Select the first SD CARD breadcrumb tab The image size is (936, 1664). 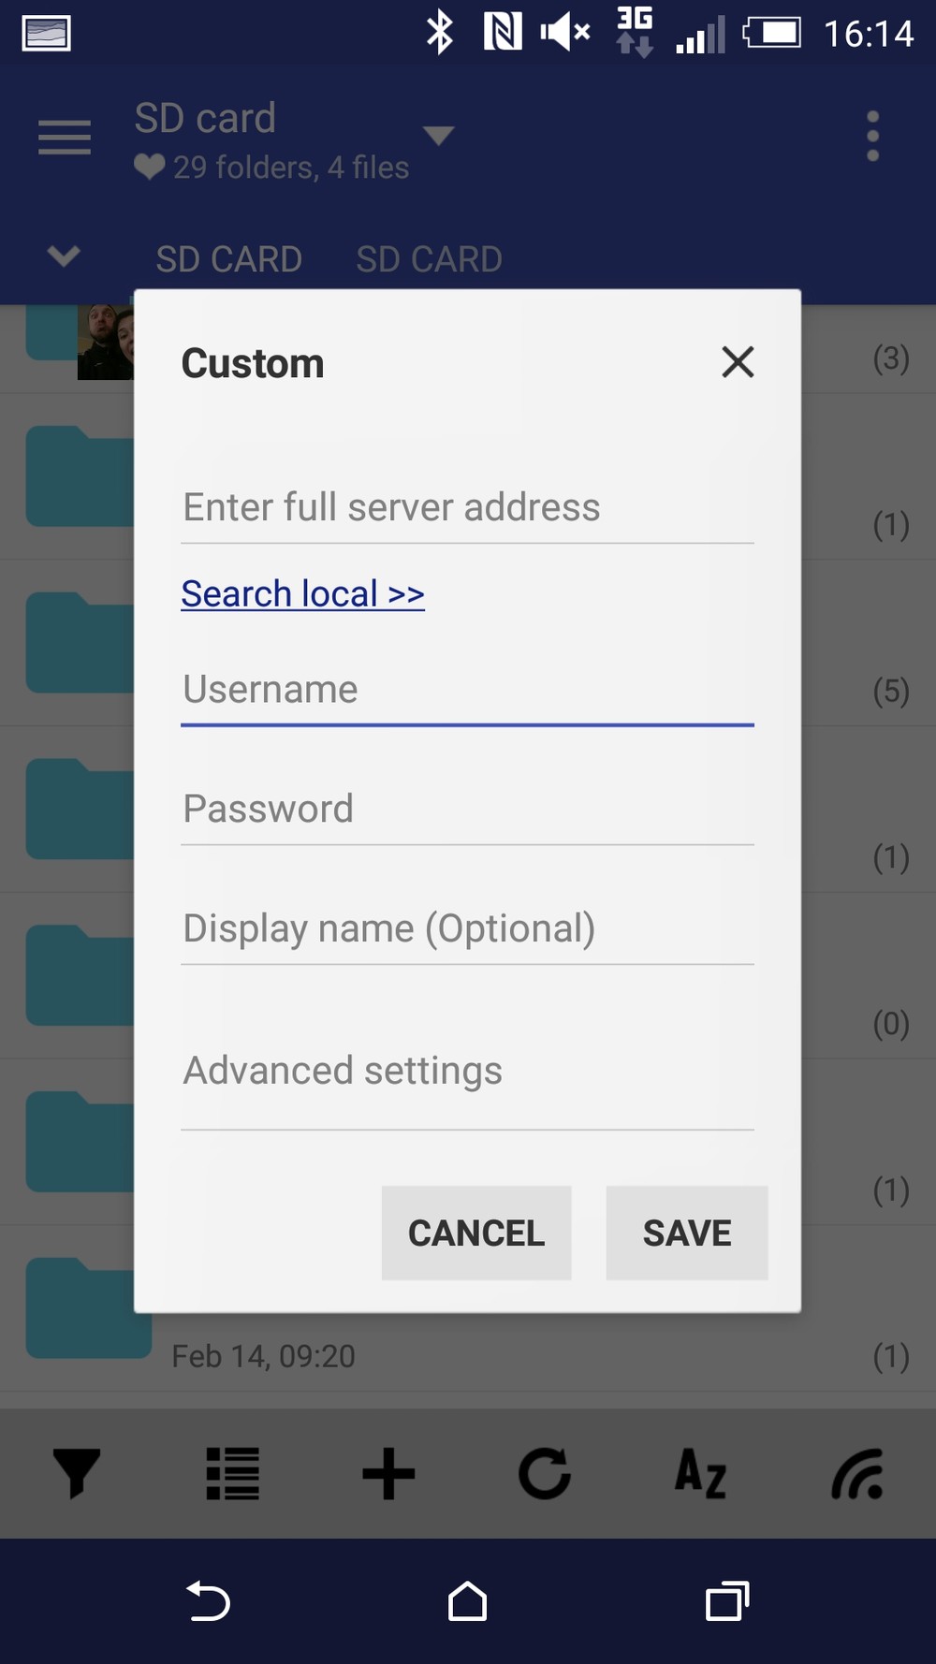(228, 259)
